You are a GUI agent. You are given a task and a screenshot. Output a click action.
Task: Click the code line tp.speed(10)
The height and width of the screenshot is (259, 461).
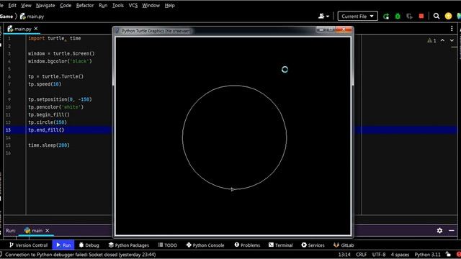[45, 84]
